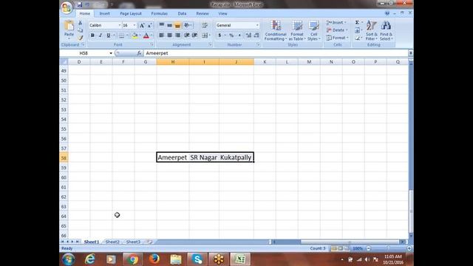Open the Formulas tab

pyautogui.click(x=160, y=13)
